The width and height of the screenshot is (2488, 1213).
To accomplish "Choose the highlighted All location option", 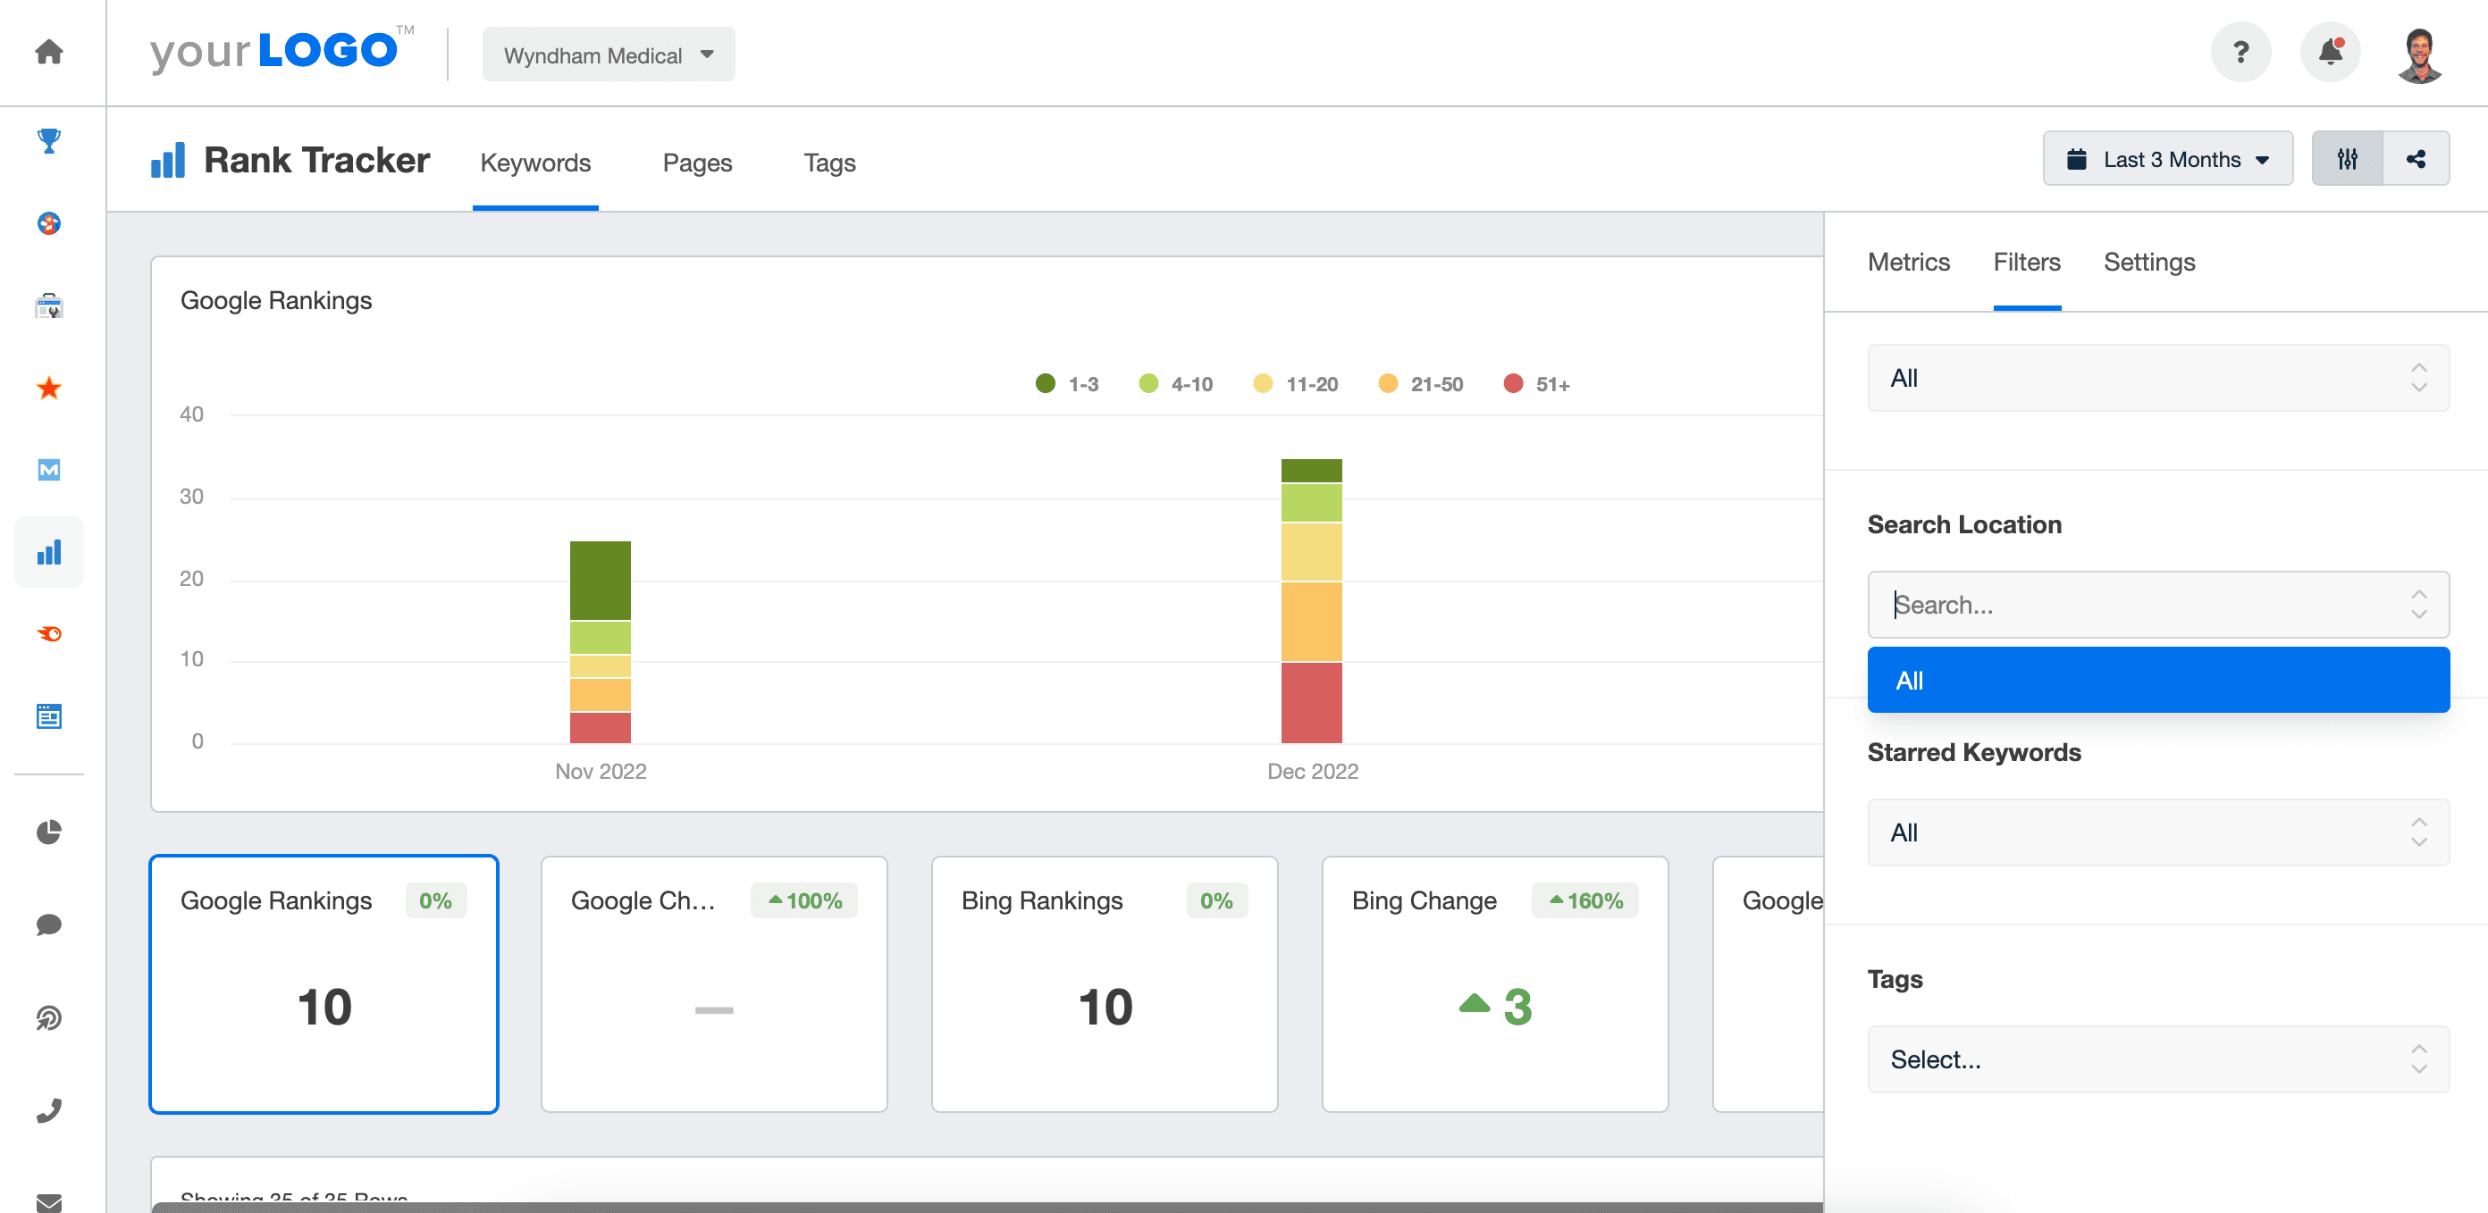I will (x=2156, y=681).
